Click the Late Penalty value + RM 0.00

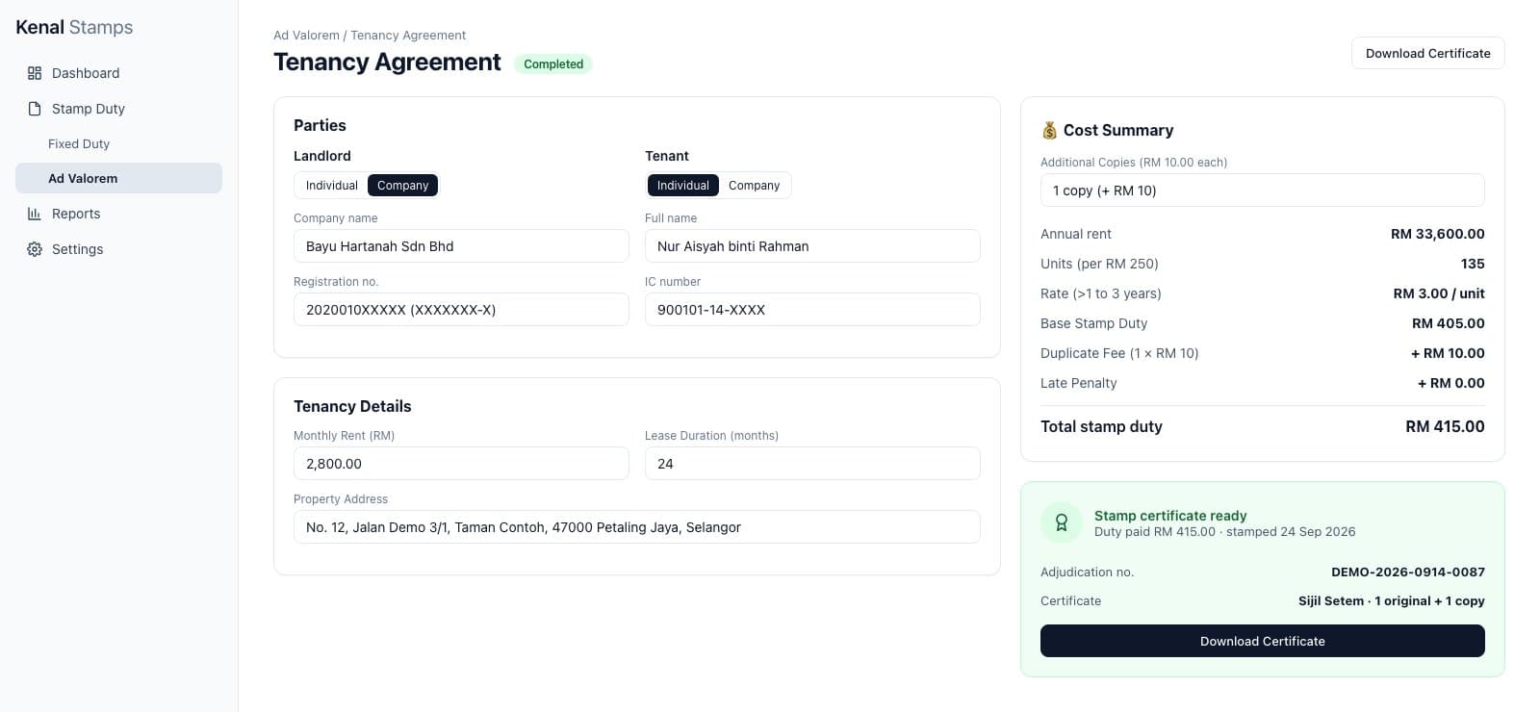[x=1450, y=383]
